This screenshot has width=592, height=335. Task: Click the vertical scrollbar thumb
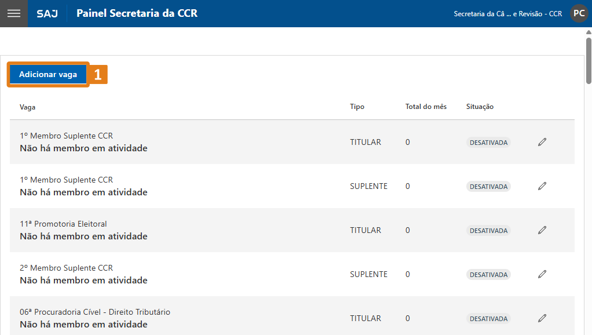point(589,58)
